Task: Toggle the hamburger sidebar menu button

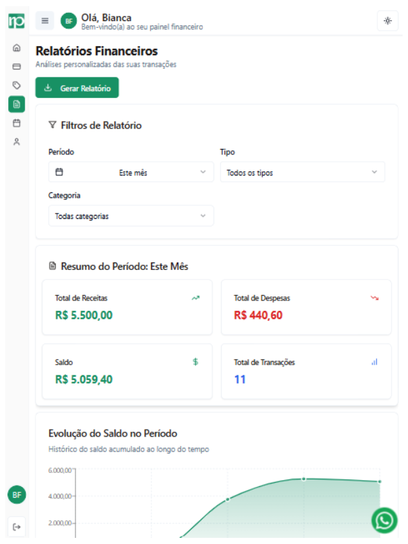Action: click(45, 20)
